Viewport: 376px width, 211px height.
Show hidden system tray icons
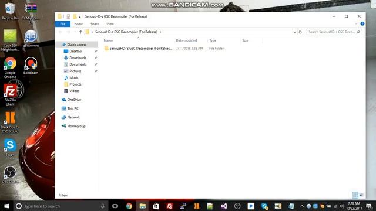[302, 206]
